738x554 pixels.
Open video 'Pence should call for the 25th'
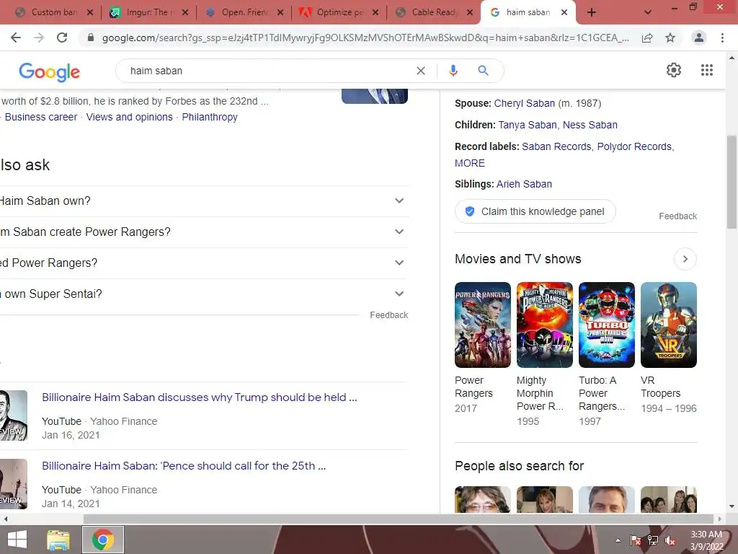click(184, 465)
